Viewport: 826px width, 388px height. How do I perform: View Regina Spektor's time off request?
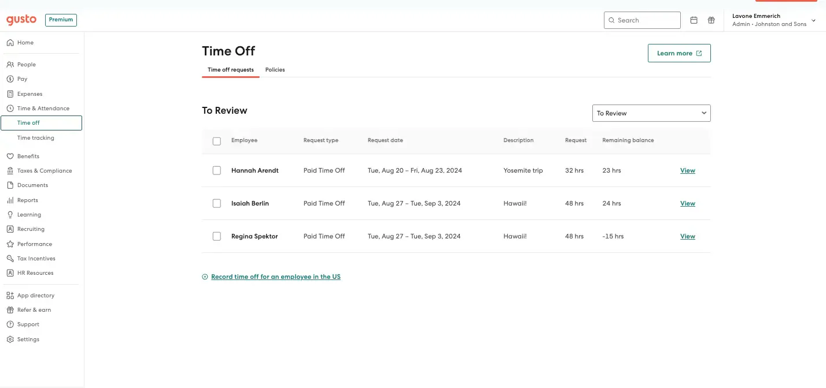(x=688, y=236)
